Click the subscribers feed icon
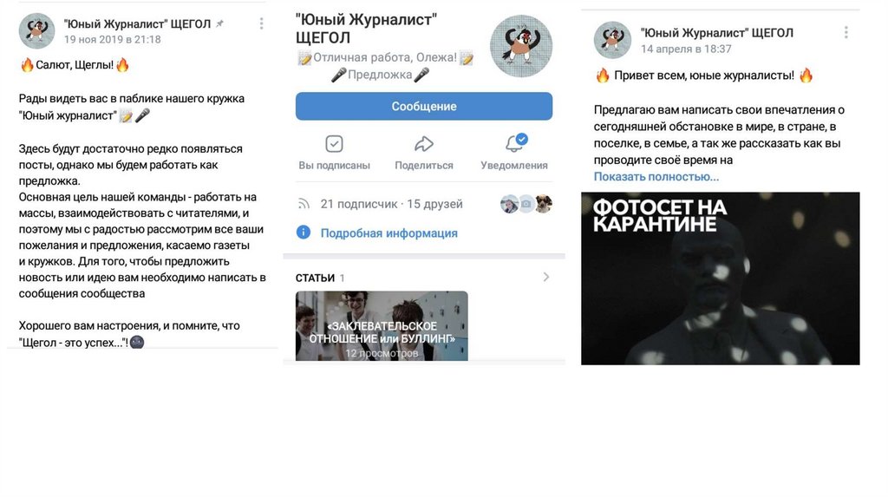 [x=304, y=204]
